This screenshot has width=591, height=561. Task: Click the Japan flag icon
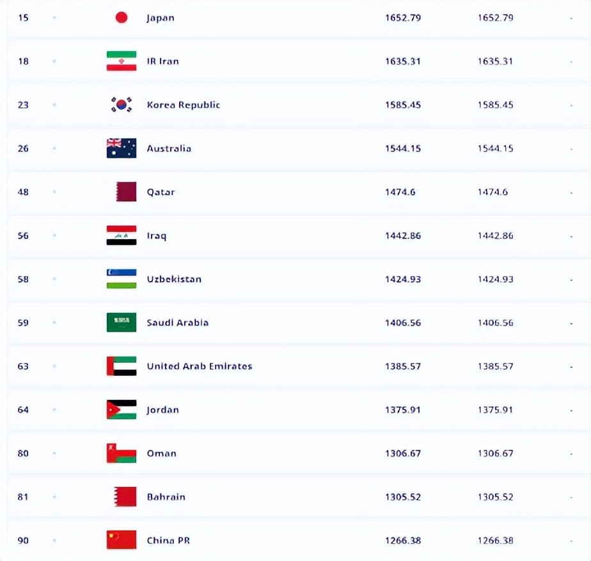pos(122,18)
